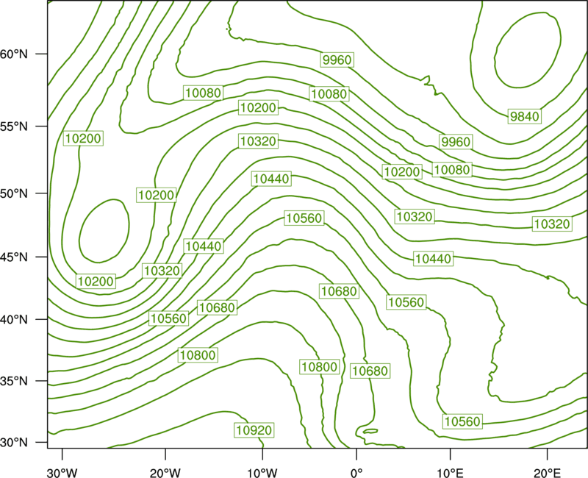Click the 10560 label near bottom right
Viewport: 588px width, 478px height.
click(x=462, y=421)
